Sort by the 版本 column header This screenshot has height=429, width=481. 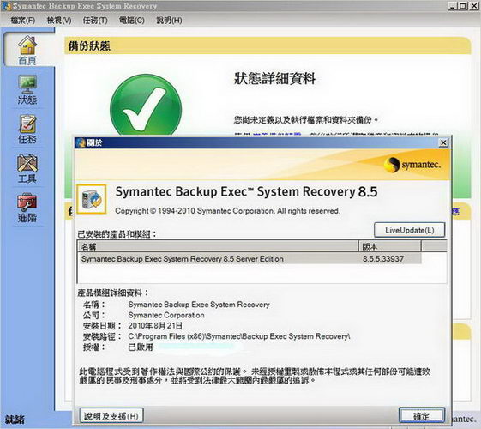(x=389, y=246)
